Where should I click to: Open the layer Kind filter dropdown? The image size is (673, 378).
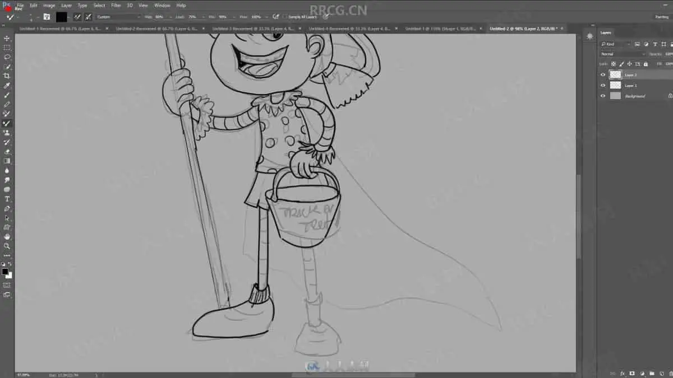click(x=615, y=44)
